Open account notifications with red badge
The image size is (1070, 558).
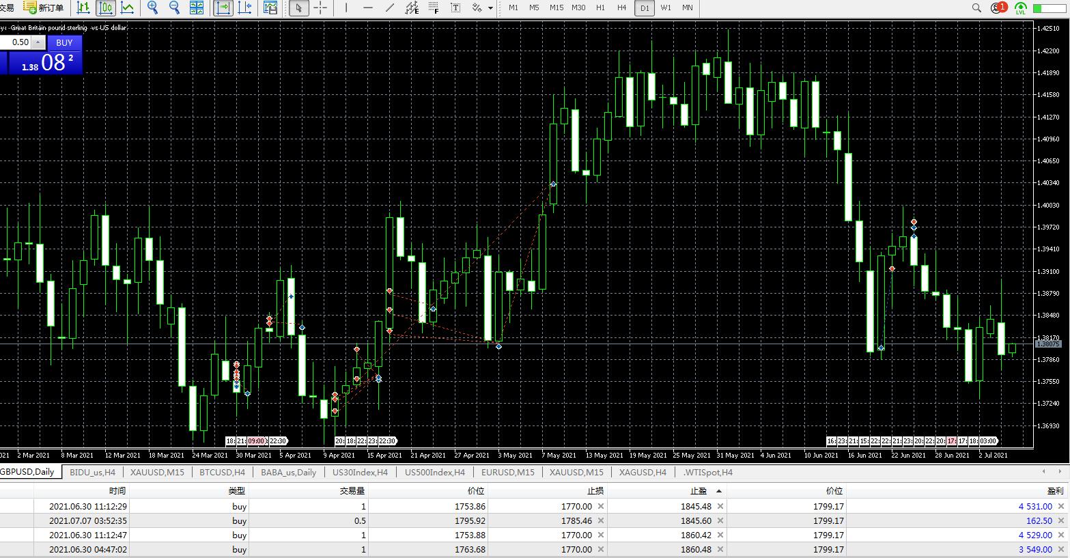pos(998,8)
